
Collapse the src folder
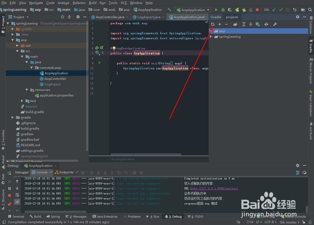pyautogui.click(x=17, y=51)
